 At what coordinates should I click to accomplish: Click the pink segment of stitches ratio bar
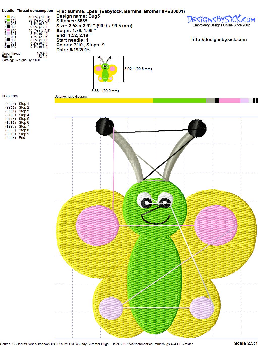click(x=230, y=101)
